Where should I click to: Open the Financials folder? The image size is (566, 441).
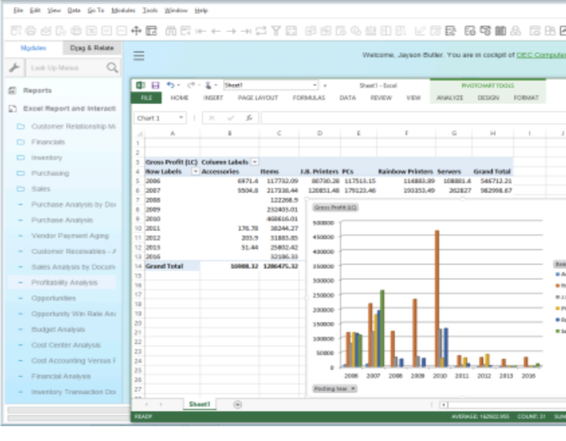point(48,142)
